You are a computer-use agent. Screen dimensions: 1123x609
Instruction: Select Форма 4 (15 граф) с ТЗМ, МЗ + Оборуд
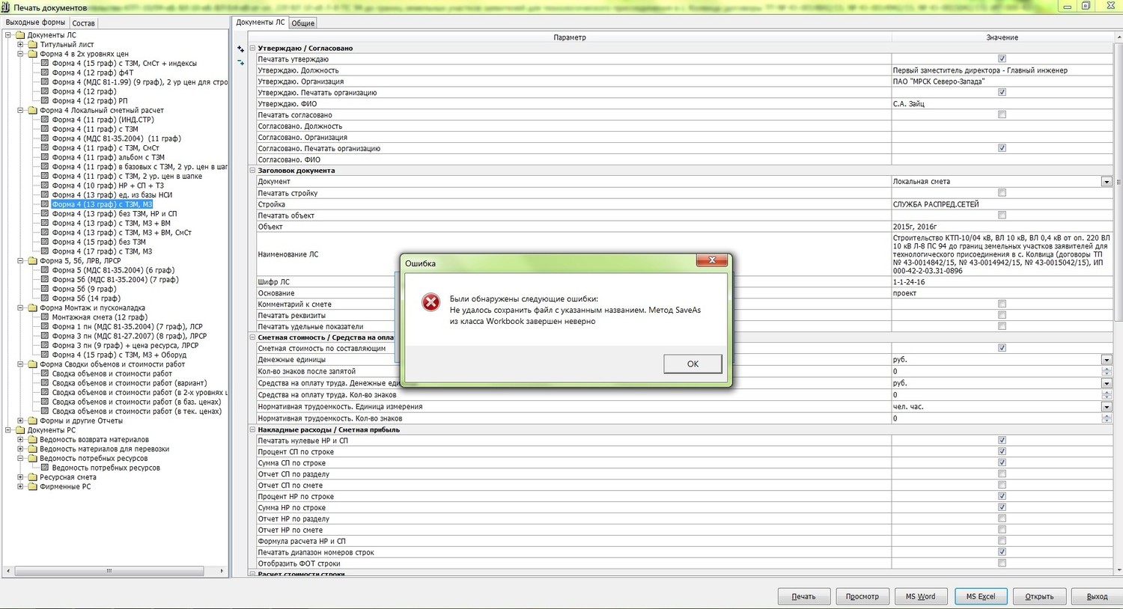click(120, 355)
